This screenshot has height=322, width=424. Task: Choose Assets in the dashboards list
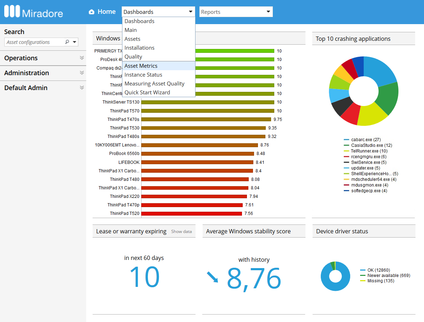coord(159,39)
